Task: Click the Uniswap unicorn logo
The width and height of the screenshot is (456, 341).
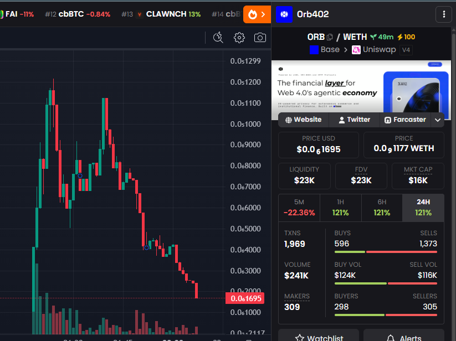Action: [x=356, y=50]
